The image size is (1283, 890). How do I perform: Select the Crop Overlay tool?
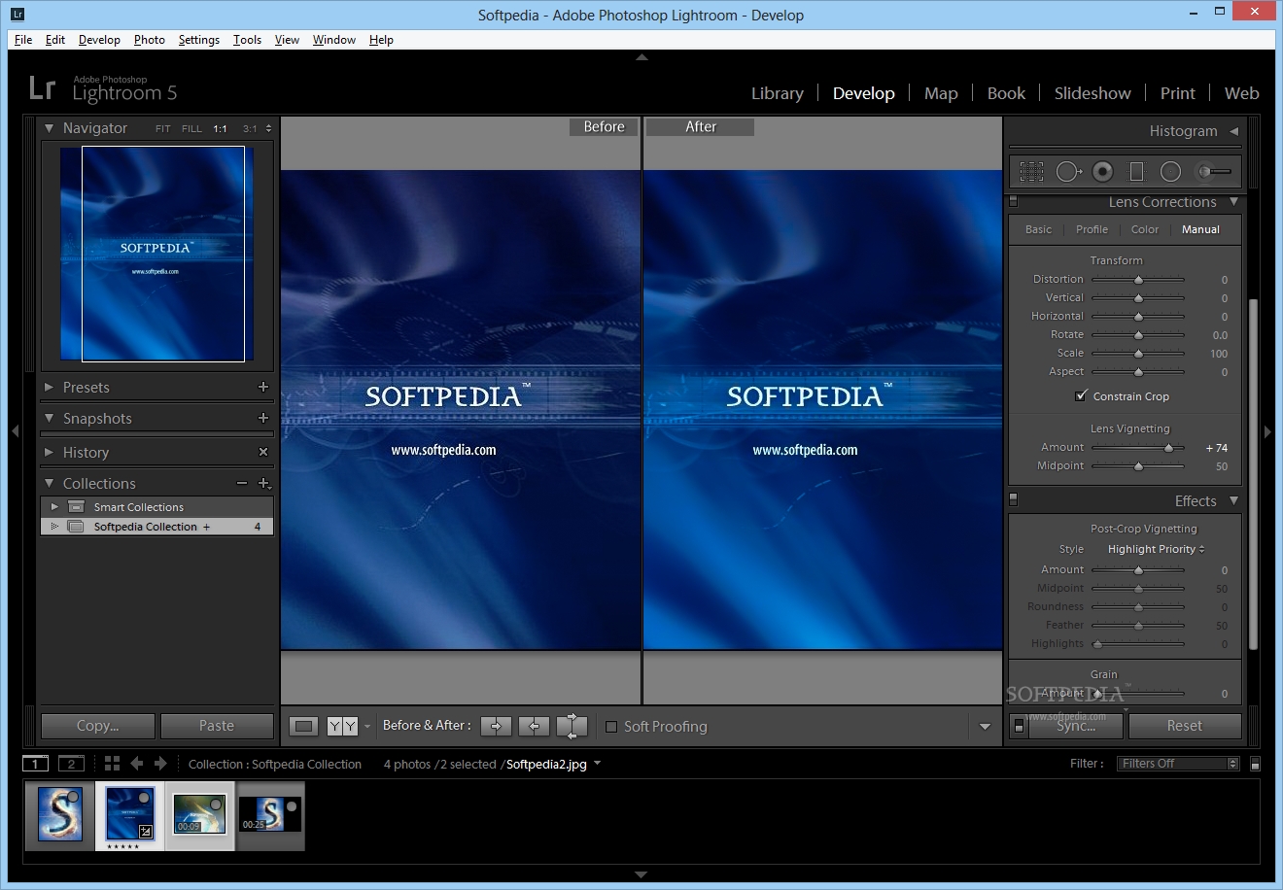pyautogui.click(x=1031, y=172)
